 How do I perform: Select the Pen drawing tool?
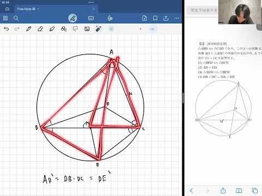(28, 29)
